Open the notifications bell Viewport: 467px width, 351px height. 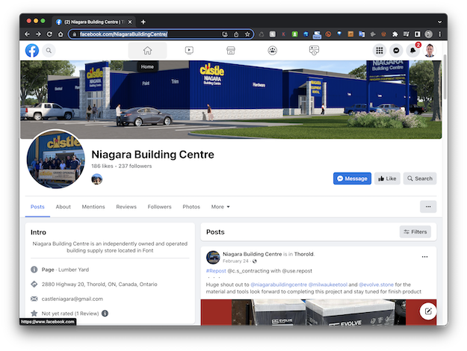pyautogui.click(x=413, y=51)
